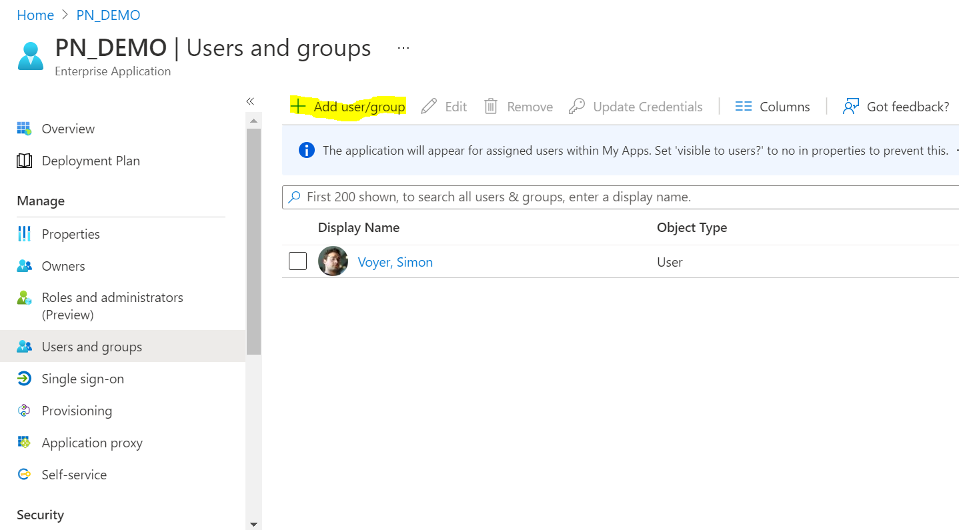Open the PN_DEMO breadcrumb link
Screen dimensions: 959x530
coord(108,15)
